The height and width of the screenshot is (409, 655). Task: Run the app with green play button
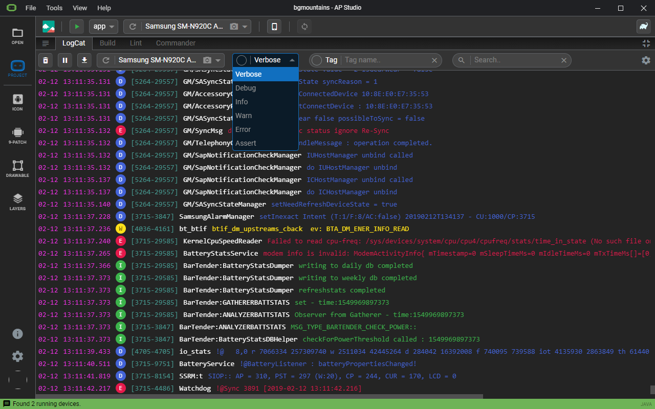coord(77,27)
